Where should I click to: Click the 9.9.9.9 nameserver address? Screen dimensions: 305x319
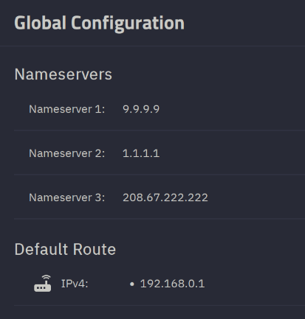point(141,109)
